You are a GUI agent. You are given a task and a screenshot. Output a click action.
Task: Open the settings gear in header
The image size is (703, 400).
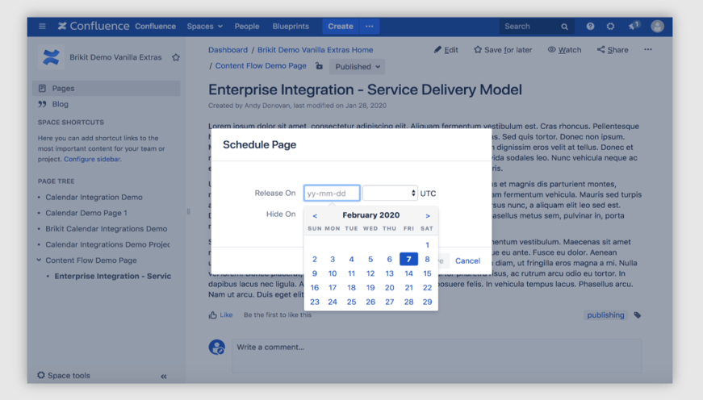[x=610, y=27]
